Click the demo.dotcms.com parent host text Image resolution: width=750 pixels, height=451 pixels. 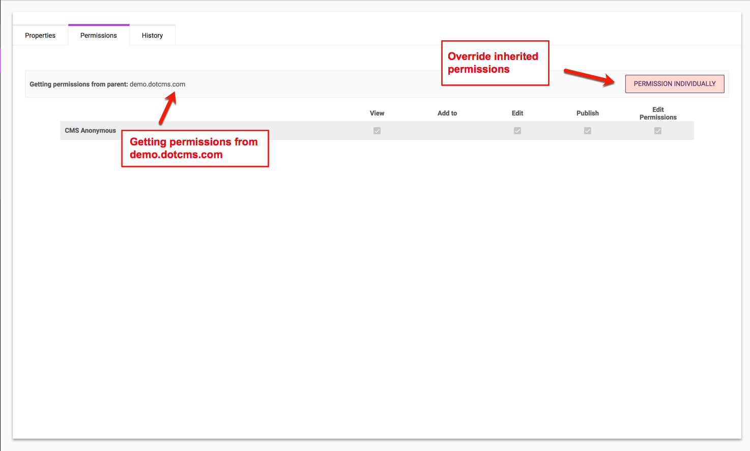pyautogui.click(x=157, y=84)
